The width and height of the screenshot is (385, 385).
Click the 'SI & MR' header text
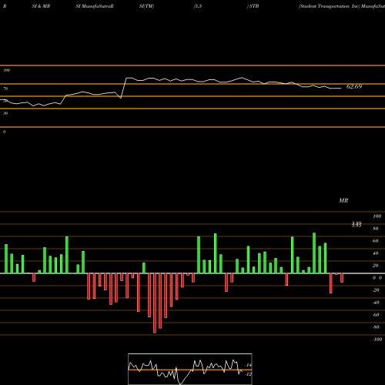(x=41, y=6)
